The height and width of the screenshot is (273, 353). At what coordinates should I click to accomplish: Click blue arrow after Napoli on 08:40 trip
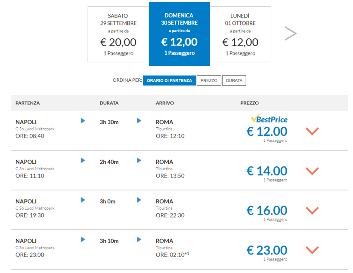[x=83, y=121]
